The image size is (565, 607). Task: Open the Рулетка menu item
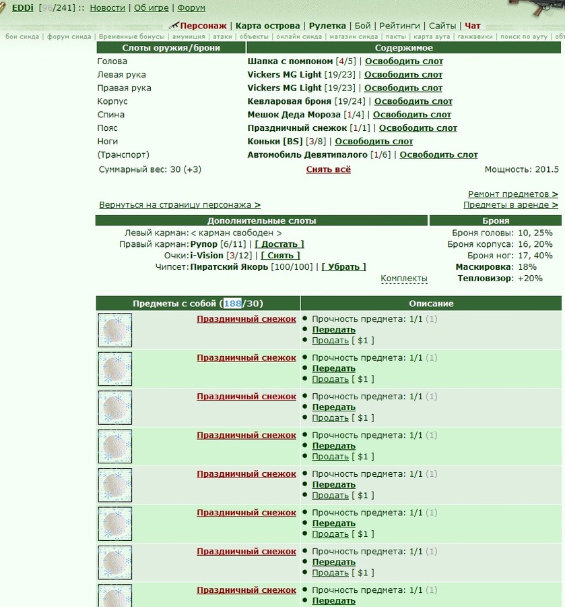pyautogui.click(x=327, y=26)
